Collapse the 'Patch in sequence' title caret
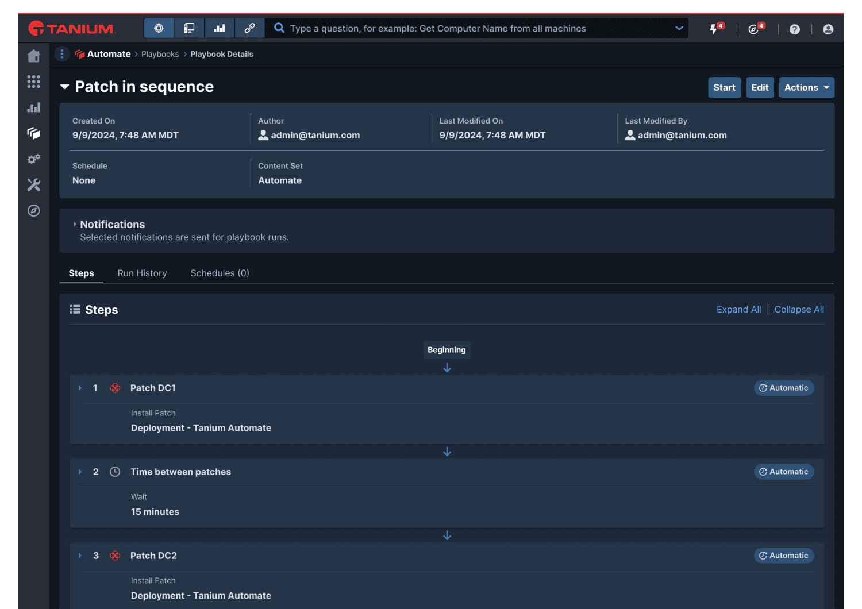This screenshot has height=609, width=862. pyautogui.click(x=65, y=87)
